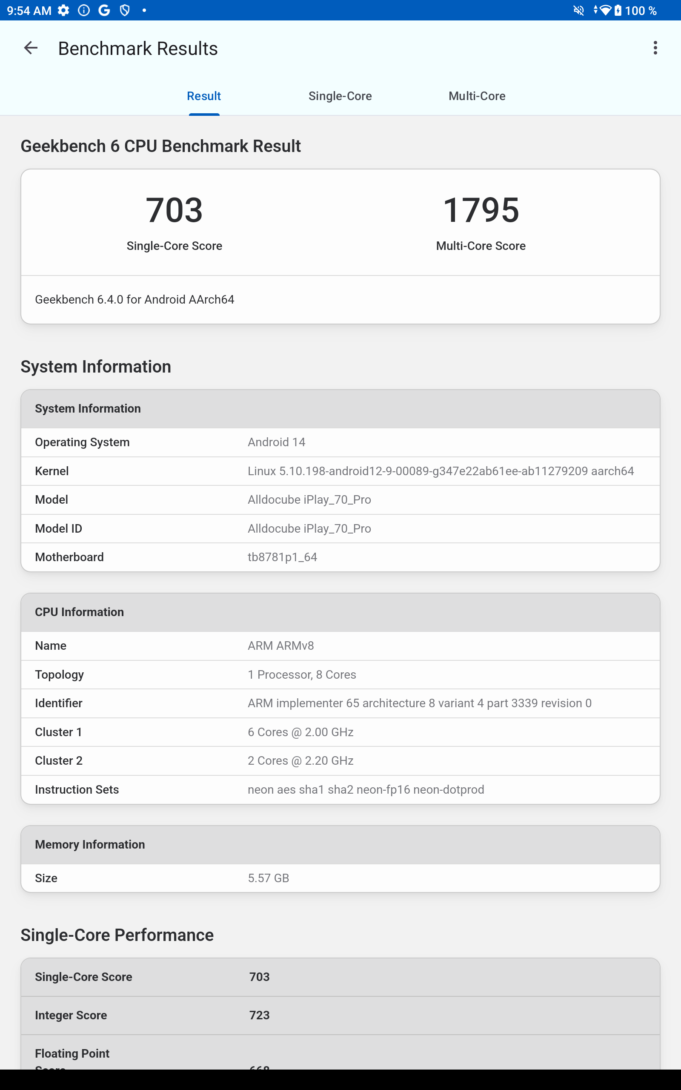Tap the Linux kernel version value
The width and height of the screenshot is (681, 1090).
click(x=441, y=471)
